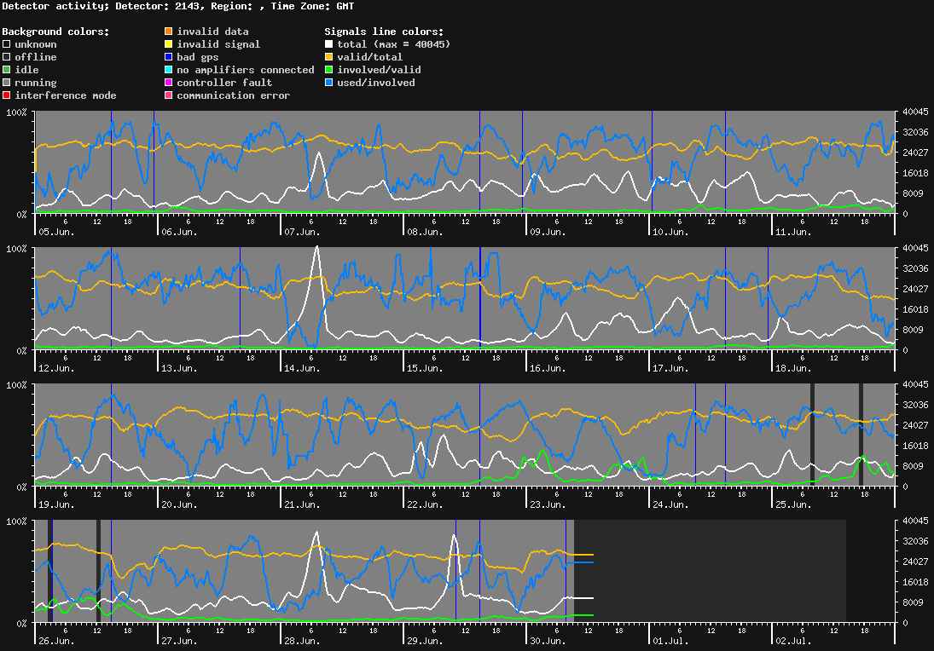Click the 26.Jun. date label

[56, 641]
